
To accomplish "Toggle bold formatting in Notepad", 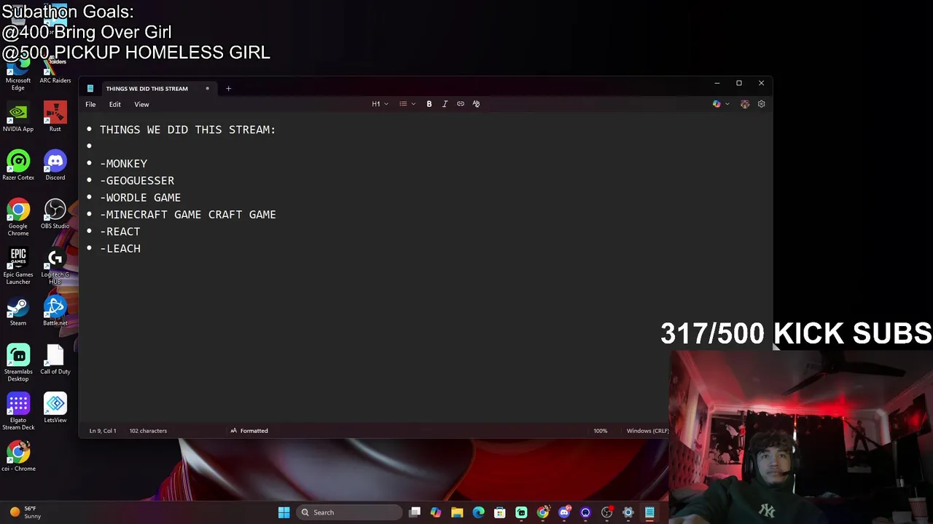I will (x=429, y=104).
